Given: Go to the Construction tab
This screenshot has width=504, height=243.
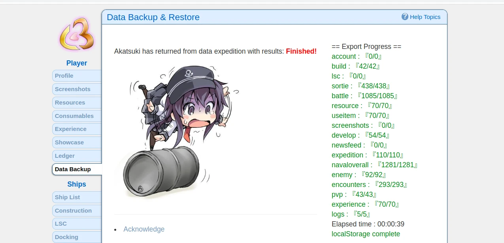Looking at the screenshot, I should [77, 211].
